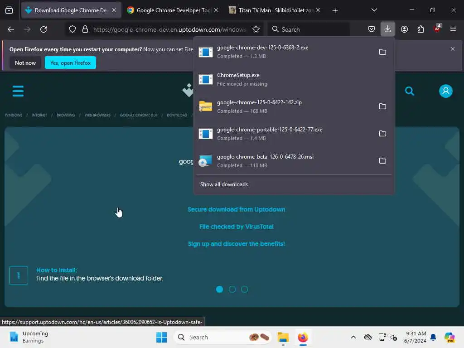Expand the system tray hidden icons chevron

[x=353, y=337]
